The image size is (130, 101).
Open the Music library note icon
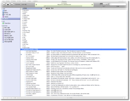tap(3, 11)
